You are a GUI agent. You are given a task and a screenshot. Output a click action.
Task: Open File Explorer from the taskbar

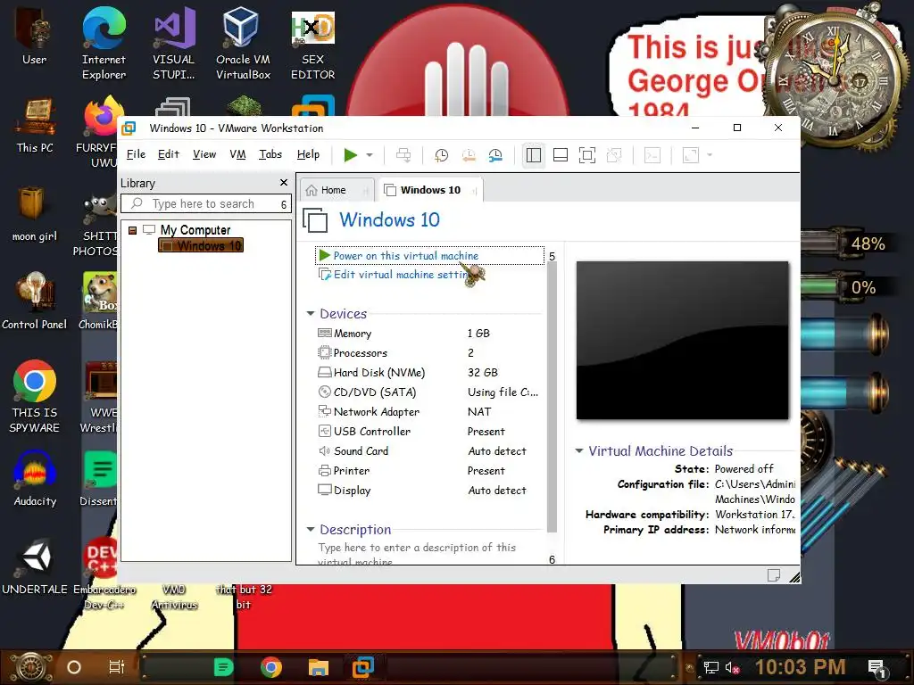pyautogui.click(x=319, y=667)
